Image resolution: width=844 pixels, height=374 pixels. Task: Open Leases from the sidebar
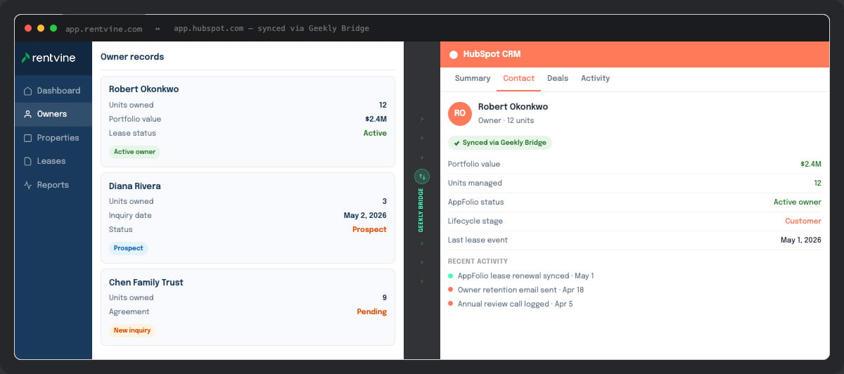click(53, 161)
